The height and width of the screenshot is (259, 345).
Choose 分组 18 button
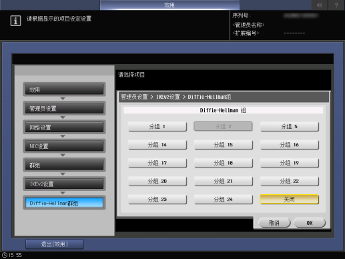point(224,163)
